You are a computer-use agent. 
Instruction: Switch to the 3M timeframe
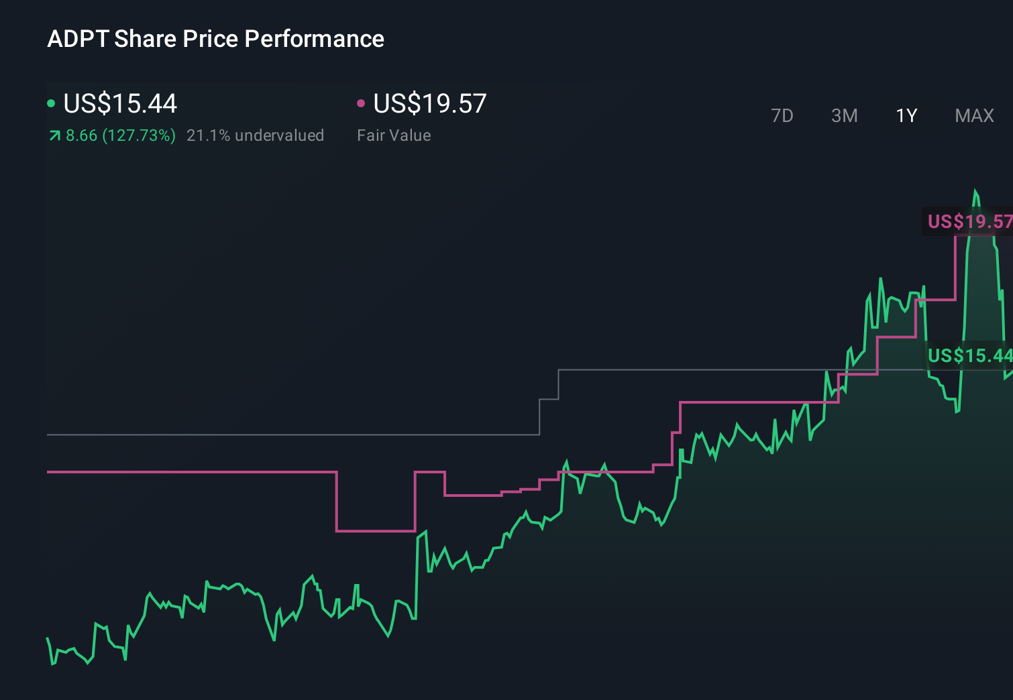click(844, 115)
